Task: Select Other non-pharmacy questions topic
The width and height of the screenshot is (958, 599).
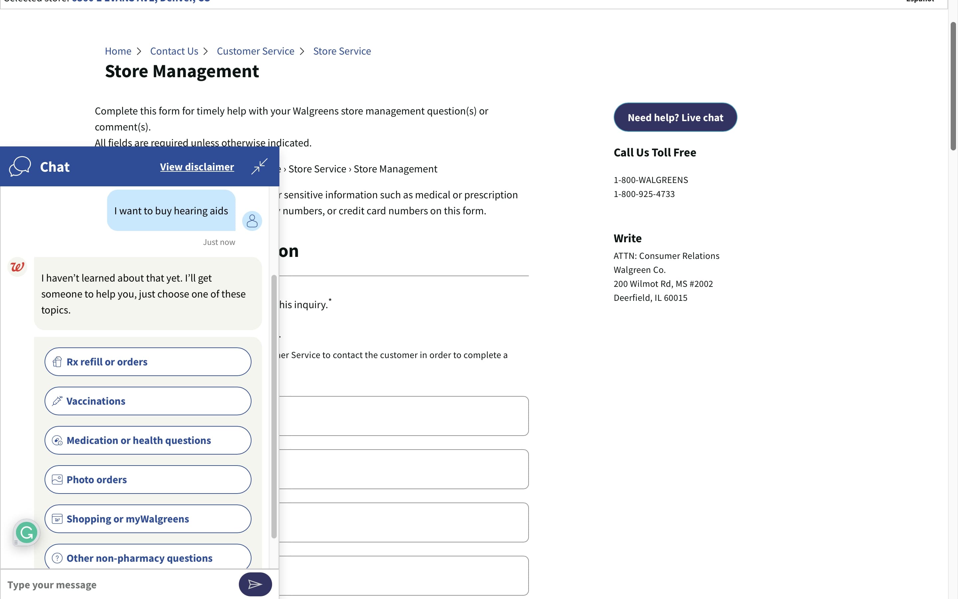Action: coord(148,557)
